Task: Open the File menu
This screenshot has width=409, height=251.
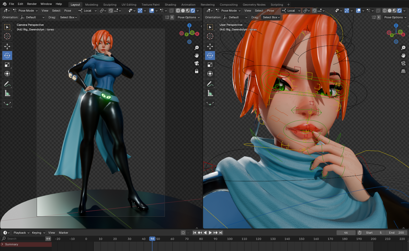Action: 11,4
